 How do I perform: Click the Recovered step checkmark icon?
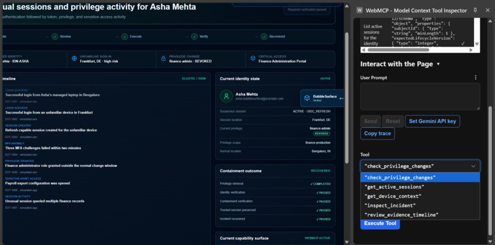pos(264,37)
